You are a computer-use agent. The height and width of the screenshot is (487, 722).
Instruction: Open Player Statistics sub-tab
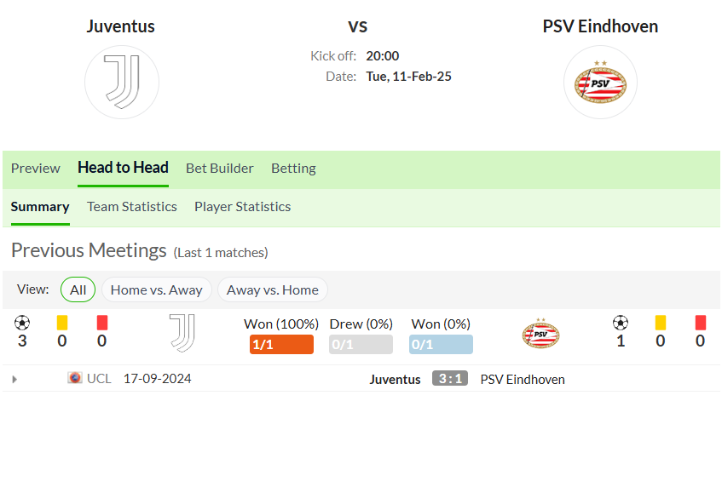(x=242, y=207)
